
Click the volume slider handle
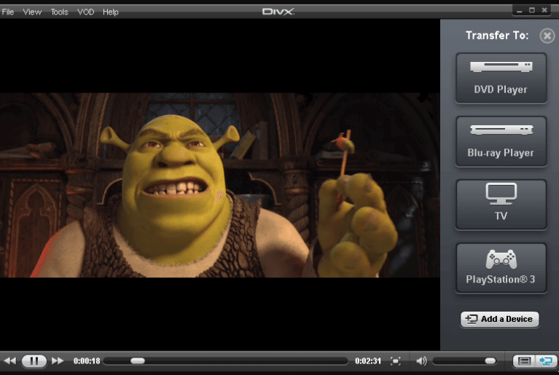[490, 361]
